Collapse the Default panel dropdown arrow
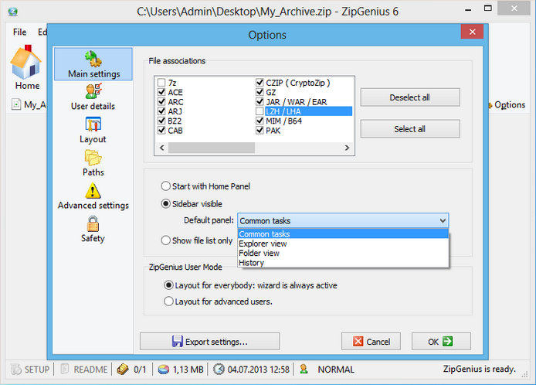Screen dimensions: 536x385 pos(443,221)
